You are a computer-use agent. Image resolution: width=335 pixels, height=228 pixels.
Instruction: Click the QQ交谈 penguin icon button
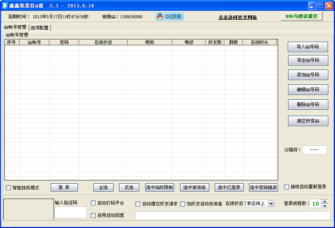[x=169, y=16]
